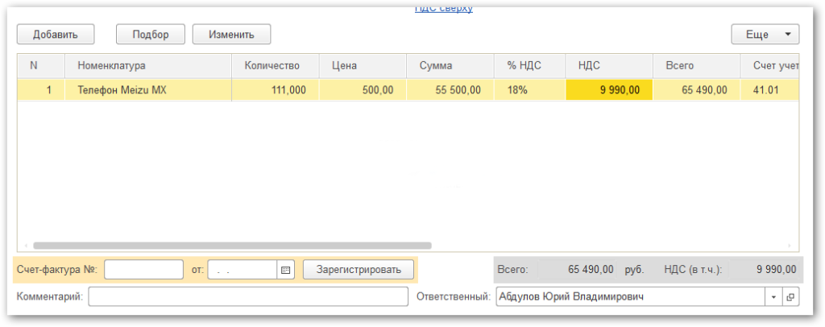Screen dimensions: 825x327
Task: Click the Сумма column header
Action: (x=450, y=66)
